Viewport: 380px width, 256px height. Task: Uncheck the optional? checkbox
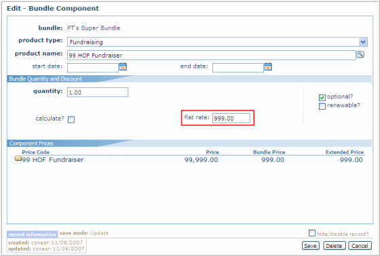pyautogui.click(x=322, y=98)
